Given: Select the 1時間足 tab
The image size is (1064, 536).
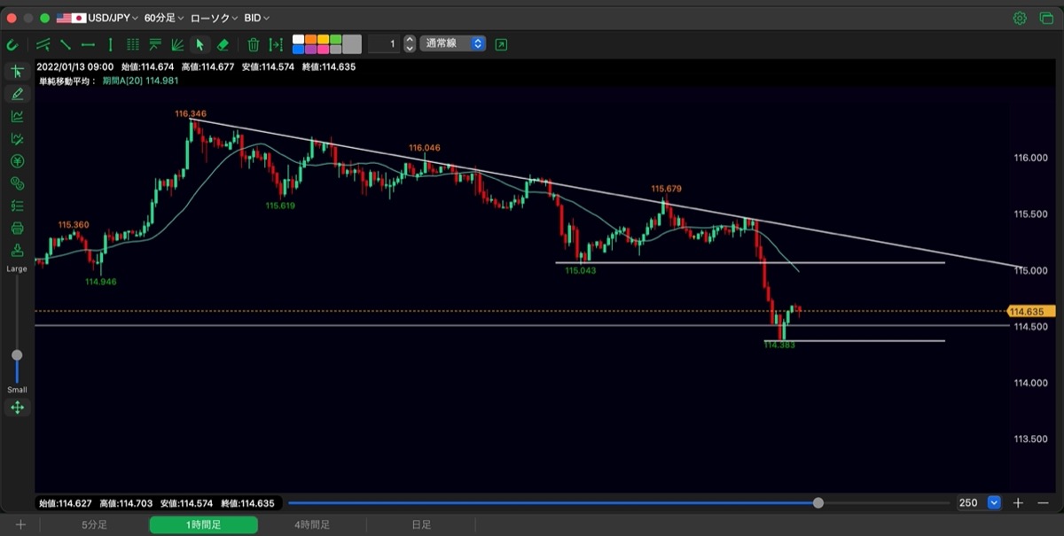Looking at the screenshot, I should click(x=204, y=524).
